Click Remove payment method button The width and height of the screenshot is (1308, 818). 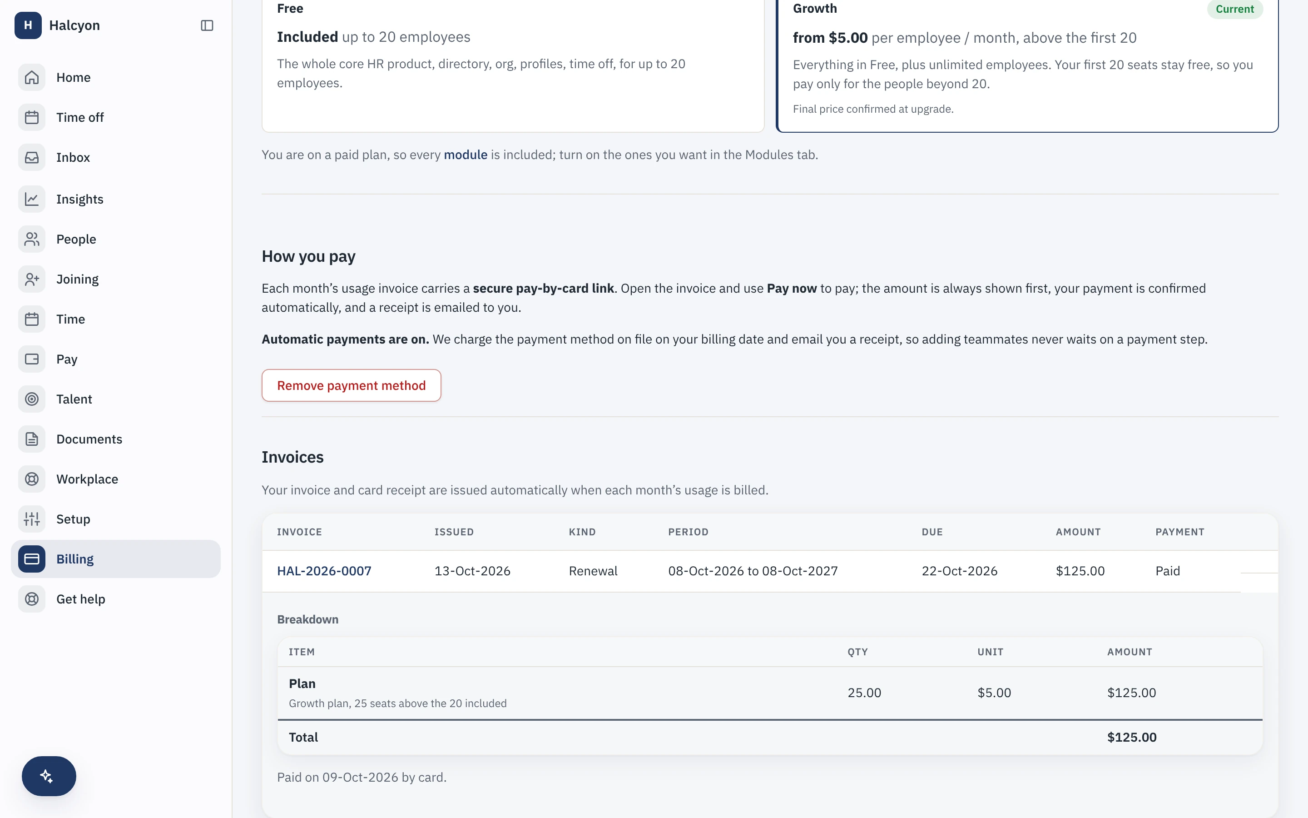click(x=352, y=385)
